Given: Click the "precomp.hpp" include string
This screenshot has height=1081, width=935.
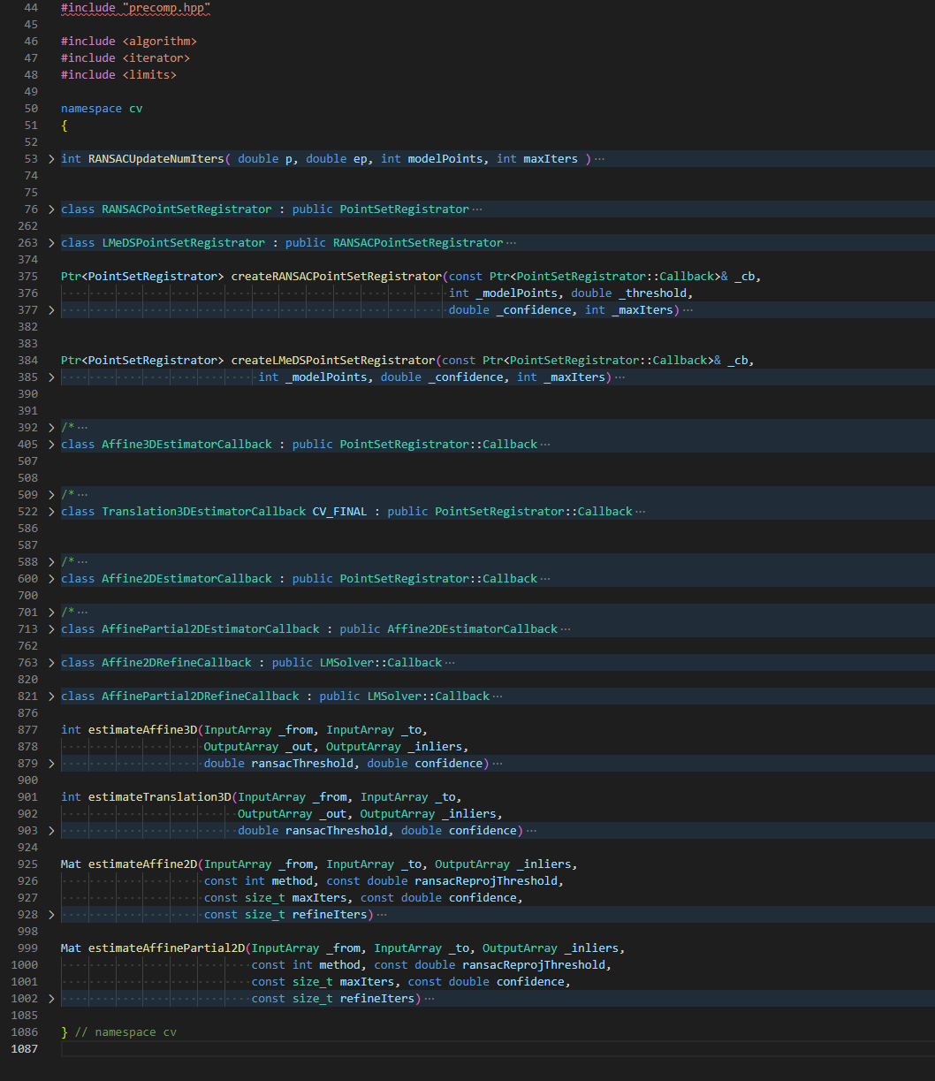Looking at the screenshot, I should click(x=166, y=8).
